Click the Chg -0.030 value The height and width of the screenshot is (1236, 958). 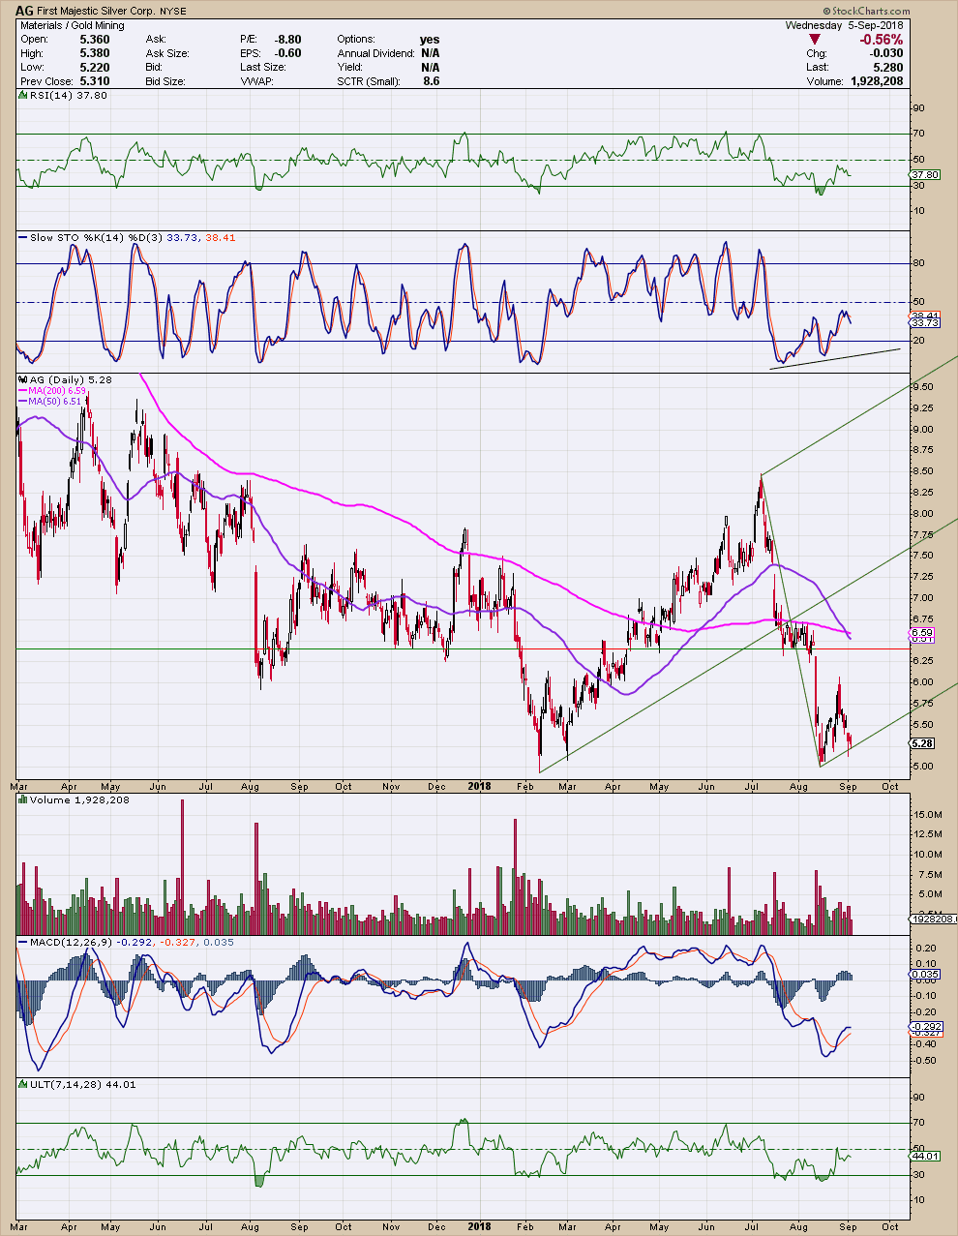coord(886,53)
